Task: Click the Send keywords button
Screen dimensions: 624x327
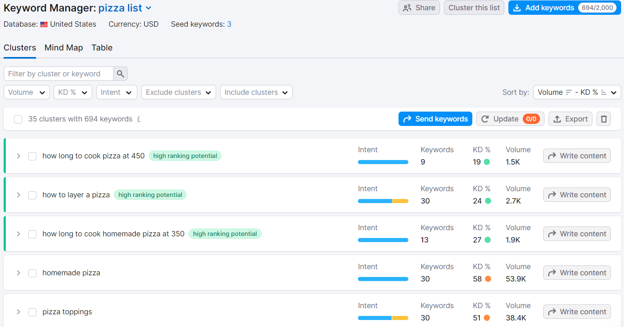Action: click(435, 119)
